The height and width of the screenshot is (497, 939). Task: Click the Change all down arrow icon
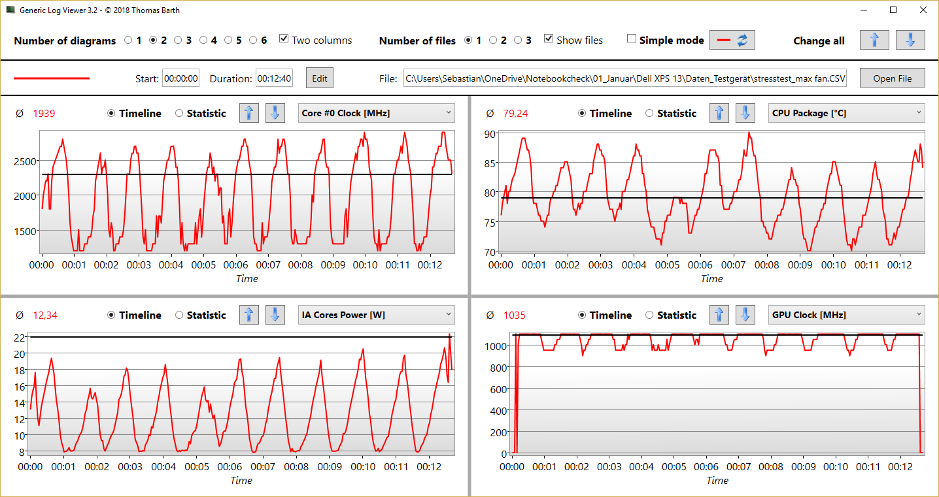910,40
